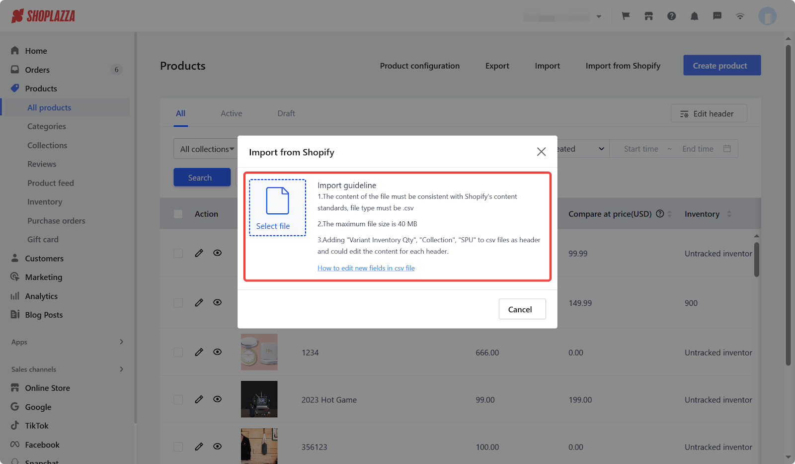Open 'How to edit new fields in csv file' link

click(x=366, y=268)
